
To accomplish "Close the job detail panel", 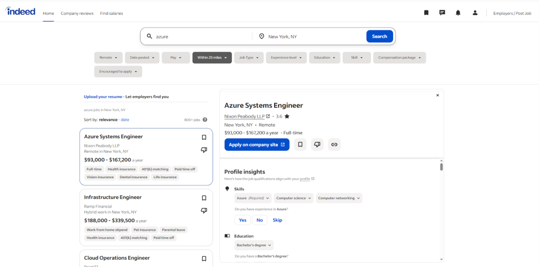I will point(437,96).
